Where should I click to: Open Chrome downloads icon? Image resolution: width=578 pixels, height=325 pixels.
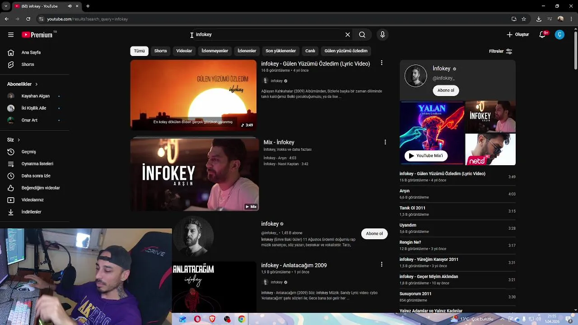point(539,19)
